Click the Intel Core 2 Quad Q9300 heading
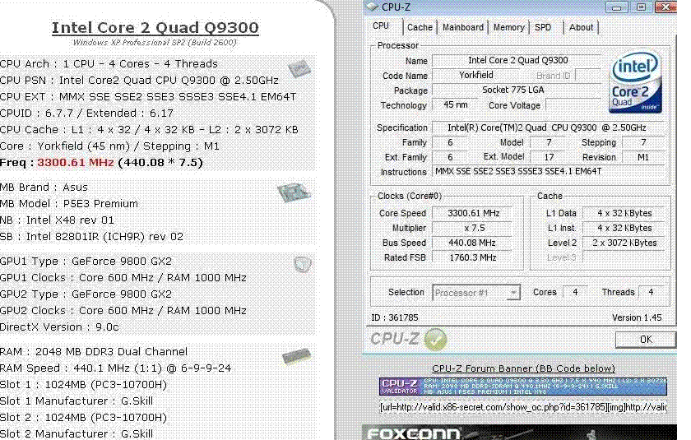 click(x=155, y=28)
